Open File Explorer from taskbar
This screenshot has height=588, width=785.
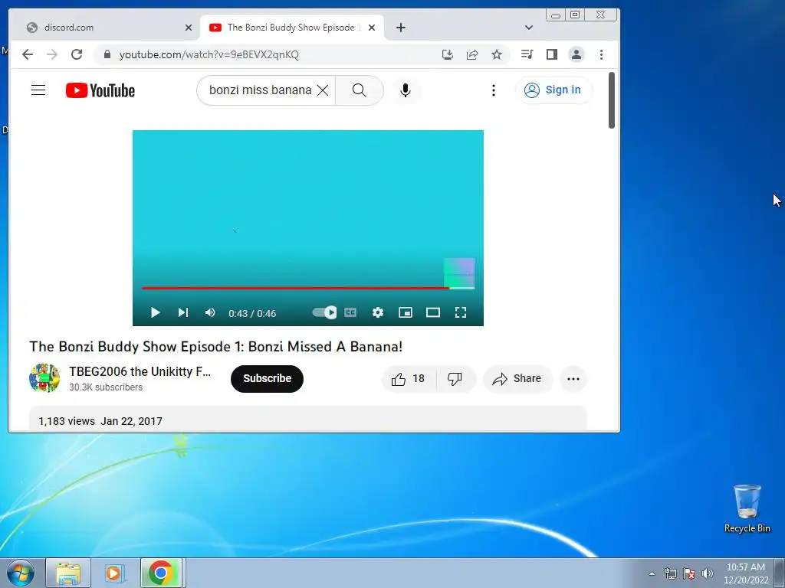click(x=68, y=573)
